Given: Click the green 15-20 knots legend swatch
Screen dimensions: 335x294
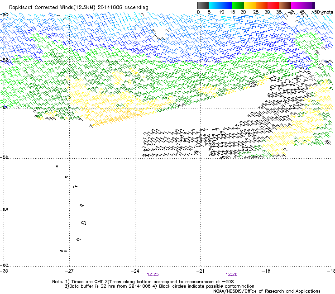Looking at the screenshot, I should tap(238, 5).
